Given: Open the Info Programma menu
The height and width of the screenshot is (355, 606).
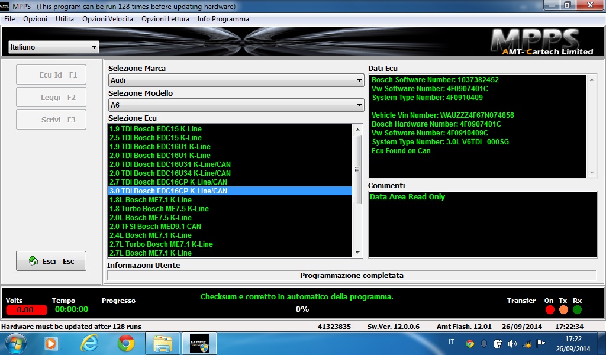Looking at the screenshot, I should coord(223,19).
